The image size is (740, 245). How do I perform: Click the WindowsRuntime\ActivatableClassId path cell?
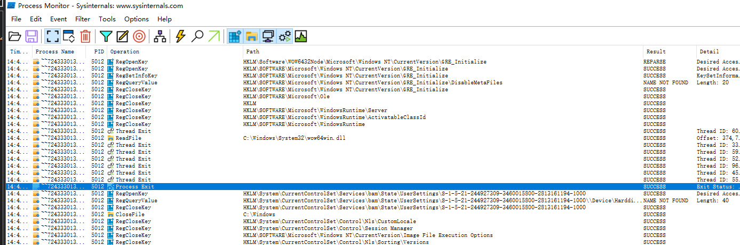tap(335, 117)
